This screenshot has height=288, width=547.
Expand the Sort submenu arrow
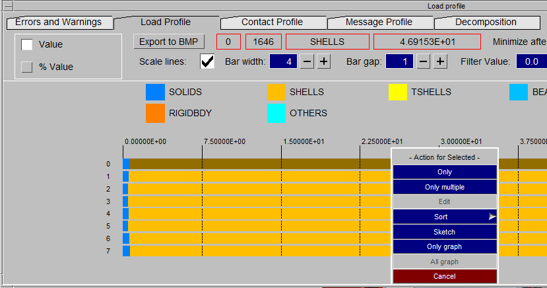pos(492,217)
